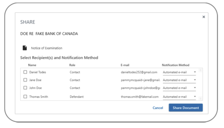224x128 pixels.
Task: Click the Role column header
Action: tap(72, 65)
